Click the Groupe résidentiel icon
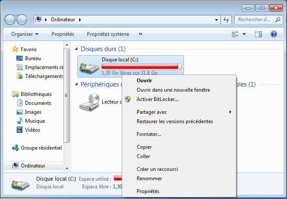 pos(15,148)
